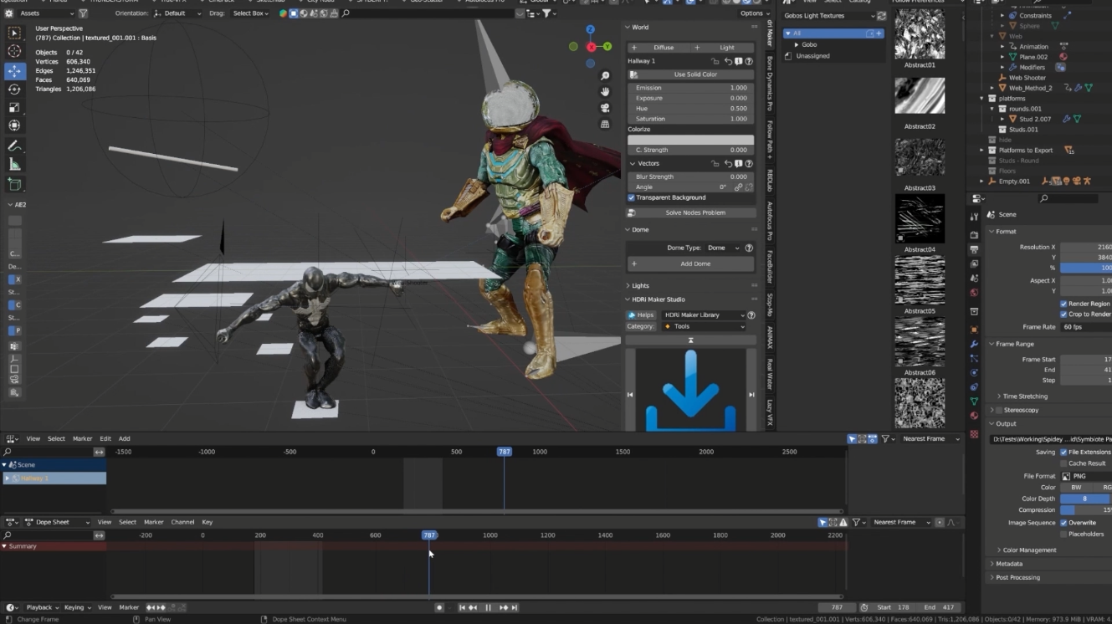Screen dimensions: 1112x624
Task: Select the Measure tool
Action: click(14, 165)
